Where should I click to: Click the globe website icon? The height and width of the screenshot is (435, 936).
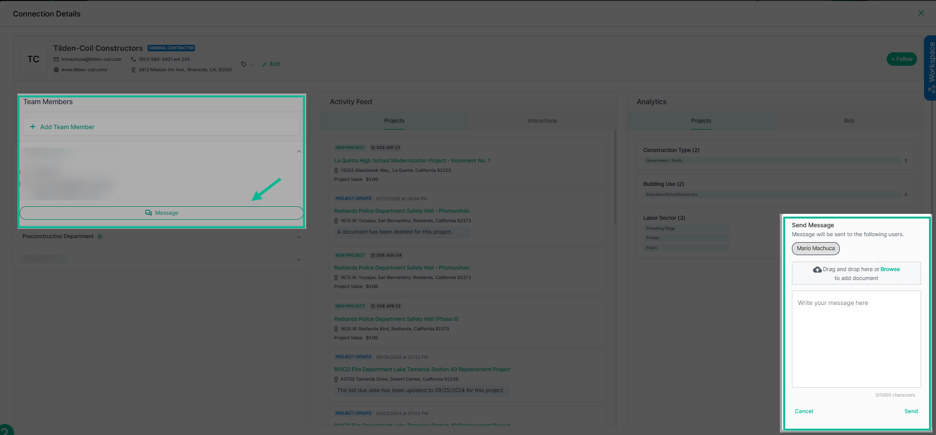[56, 70]
